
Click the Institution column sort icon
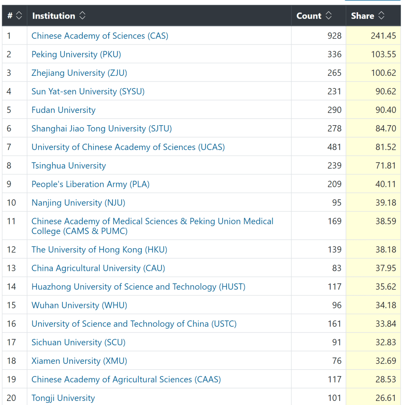click(82, 16)
